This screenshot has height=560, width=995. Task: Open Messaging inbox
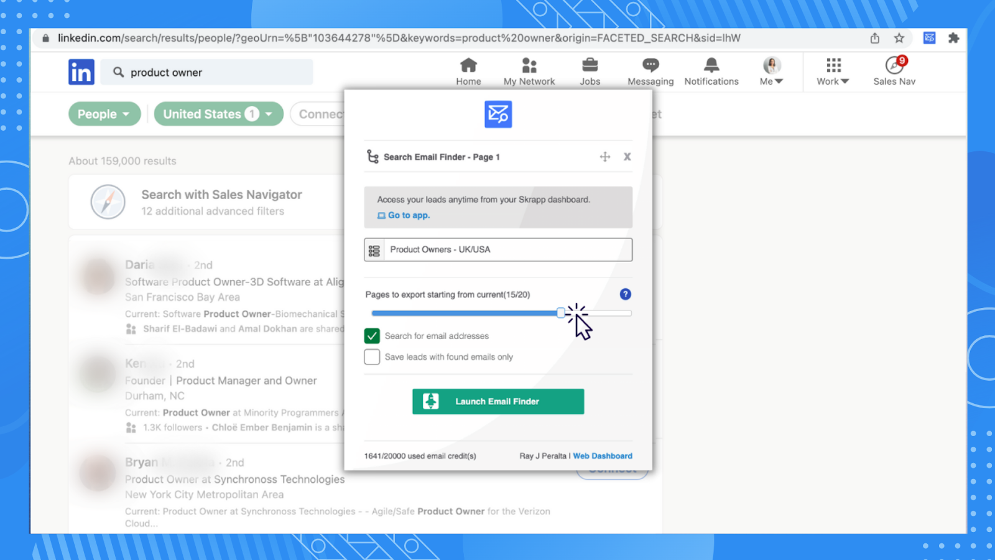(x=650, y=72)
